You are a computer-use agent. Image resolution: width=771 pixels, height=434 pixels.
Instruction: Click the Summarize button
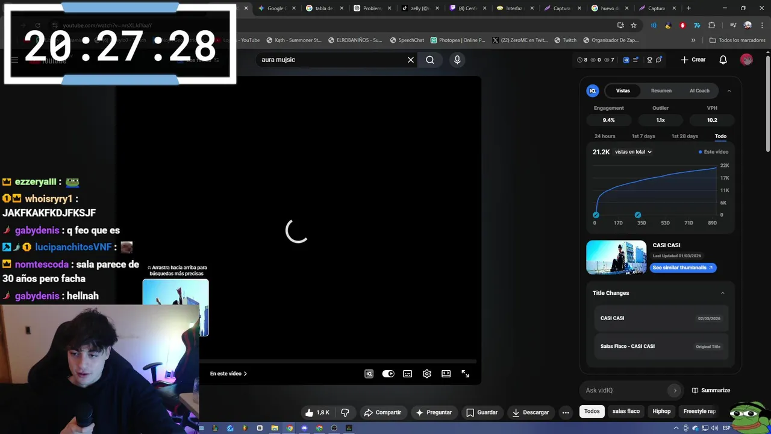[x=711, y=390]
